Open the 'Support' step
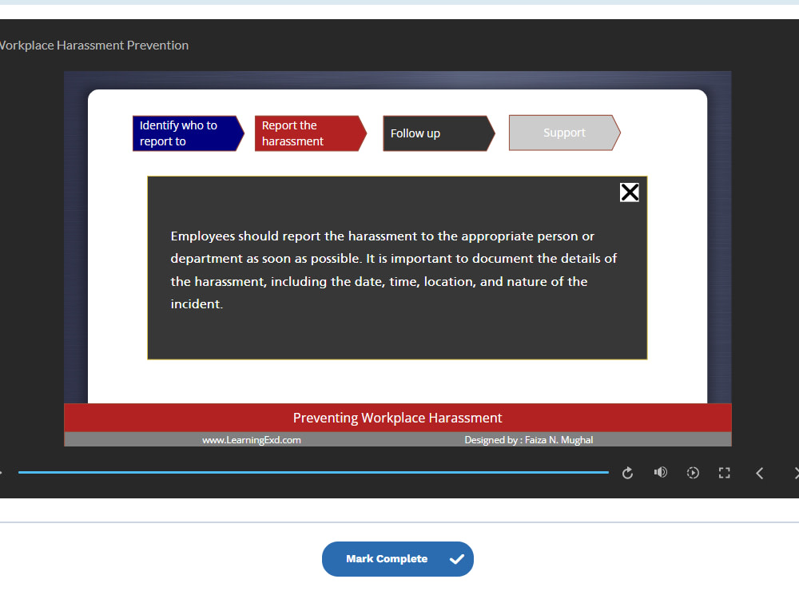The image size is (799, 599). [x=565, y=133]
